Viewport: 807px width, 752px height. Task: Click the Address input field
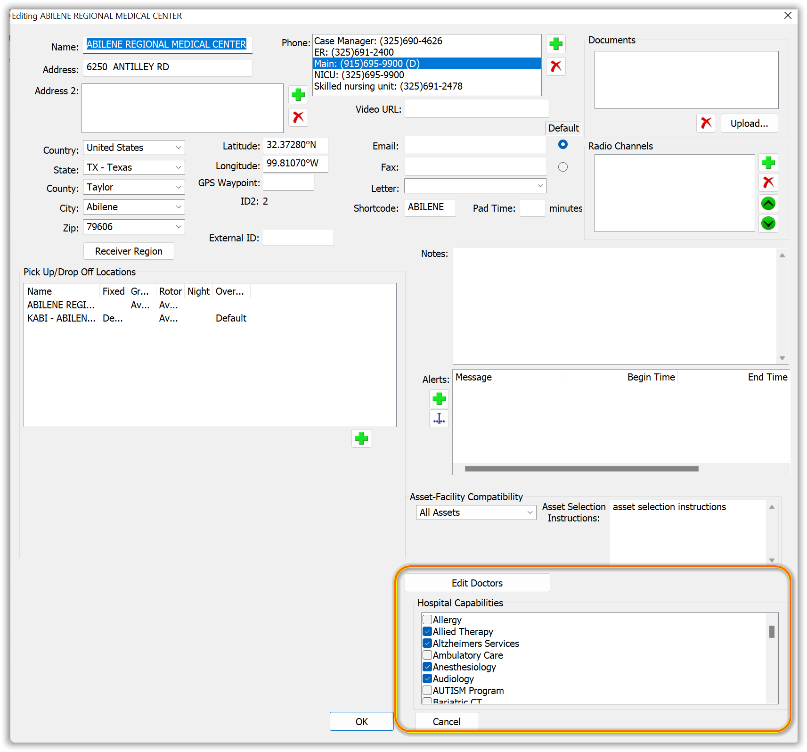[x=168, y=67]
